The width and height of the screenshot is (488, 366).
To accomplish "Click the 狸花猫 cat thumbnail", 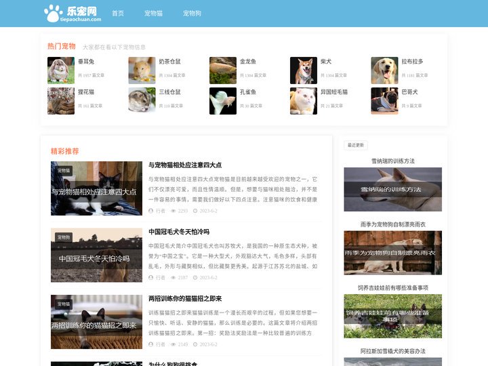I will click(x=61, y=101).
